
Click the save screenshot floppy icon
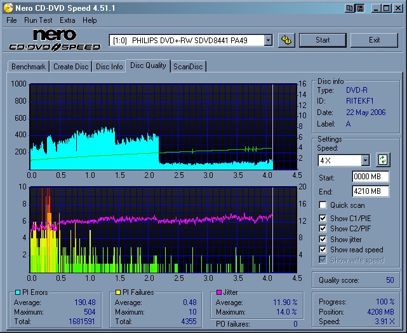click(360, 8)
